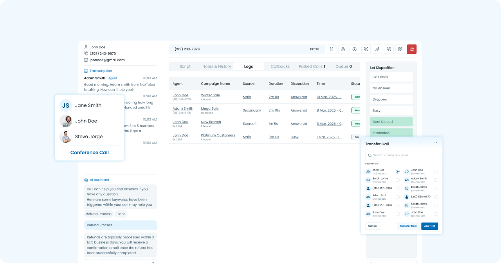Click the Ask First button
501x263 pixels.
(x=429, y=226)
